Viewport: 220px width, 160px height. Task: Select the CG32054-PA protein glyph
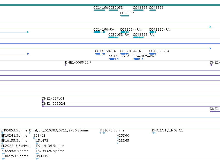[124, 54]
